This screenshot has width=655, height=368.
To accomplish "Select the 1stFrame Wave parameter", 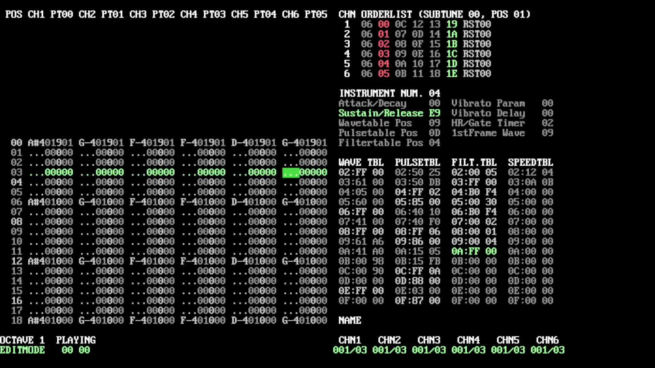I will [488, 133].
